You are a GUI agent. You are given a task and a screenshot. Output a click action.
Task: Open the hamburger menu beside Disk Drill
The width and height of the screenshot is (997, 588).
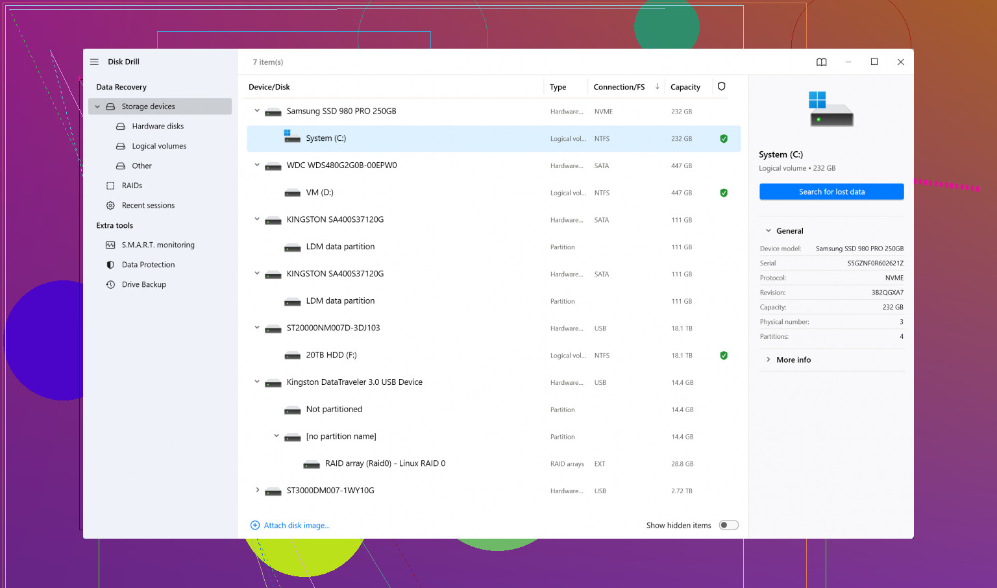(x=94, y=62)
